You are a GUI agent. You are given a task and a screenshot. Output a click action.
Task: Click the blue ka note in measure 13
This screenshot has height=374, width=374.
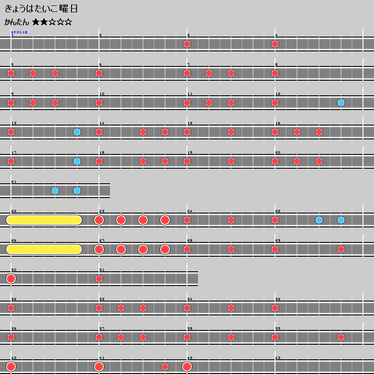[x=77, y=132]
